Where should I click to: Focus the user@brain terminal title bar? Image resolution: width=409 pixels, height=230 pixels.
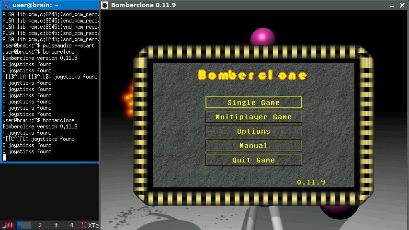[x=48, y=5]
